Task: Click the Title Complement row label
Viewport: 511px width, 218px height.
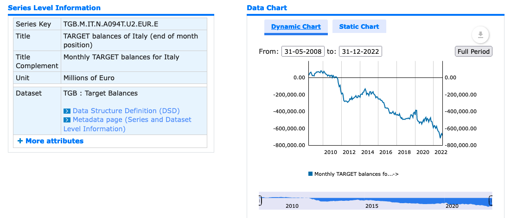Action: point(37,61)
